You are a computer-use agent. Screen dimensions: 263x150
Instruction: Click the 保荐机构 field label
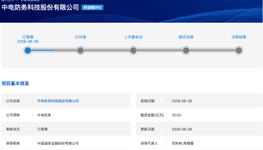pos(13,143)
